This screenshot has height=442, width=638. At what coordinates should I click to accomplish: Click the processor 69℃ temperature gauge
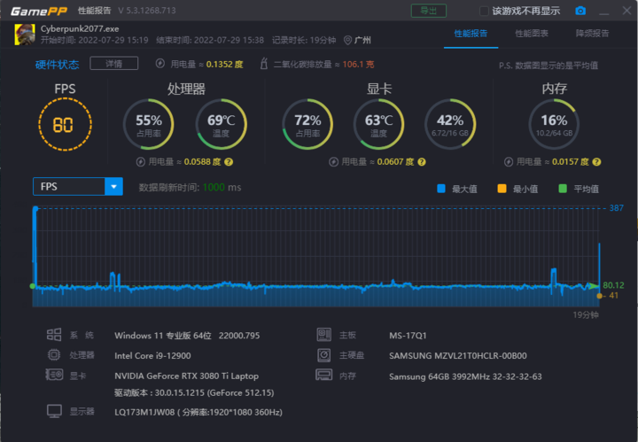pyautogui.click(x=221, y=124)
